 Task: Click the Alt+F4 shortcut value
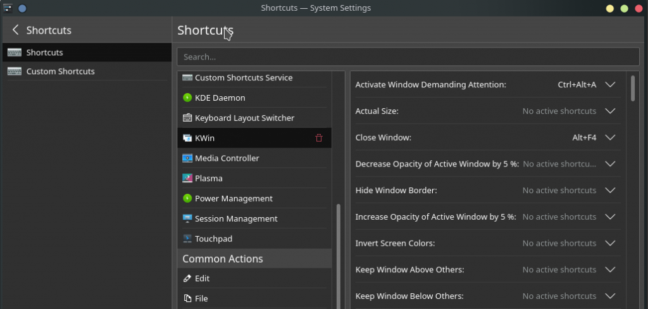tap(584, 137)
